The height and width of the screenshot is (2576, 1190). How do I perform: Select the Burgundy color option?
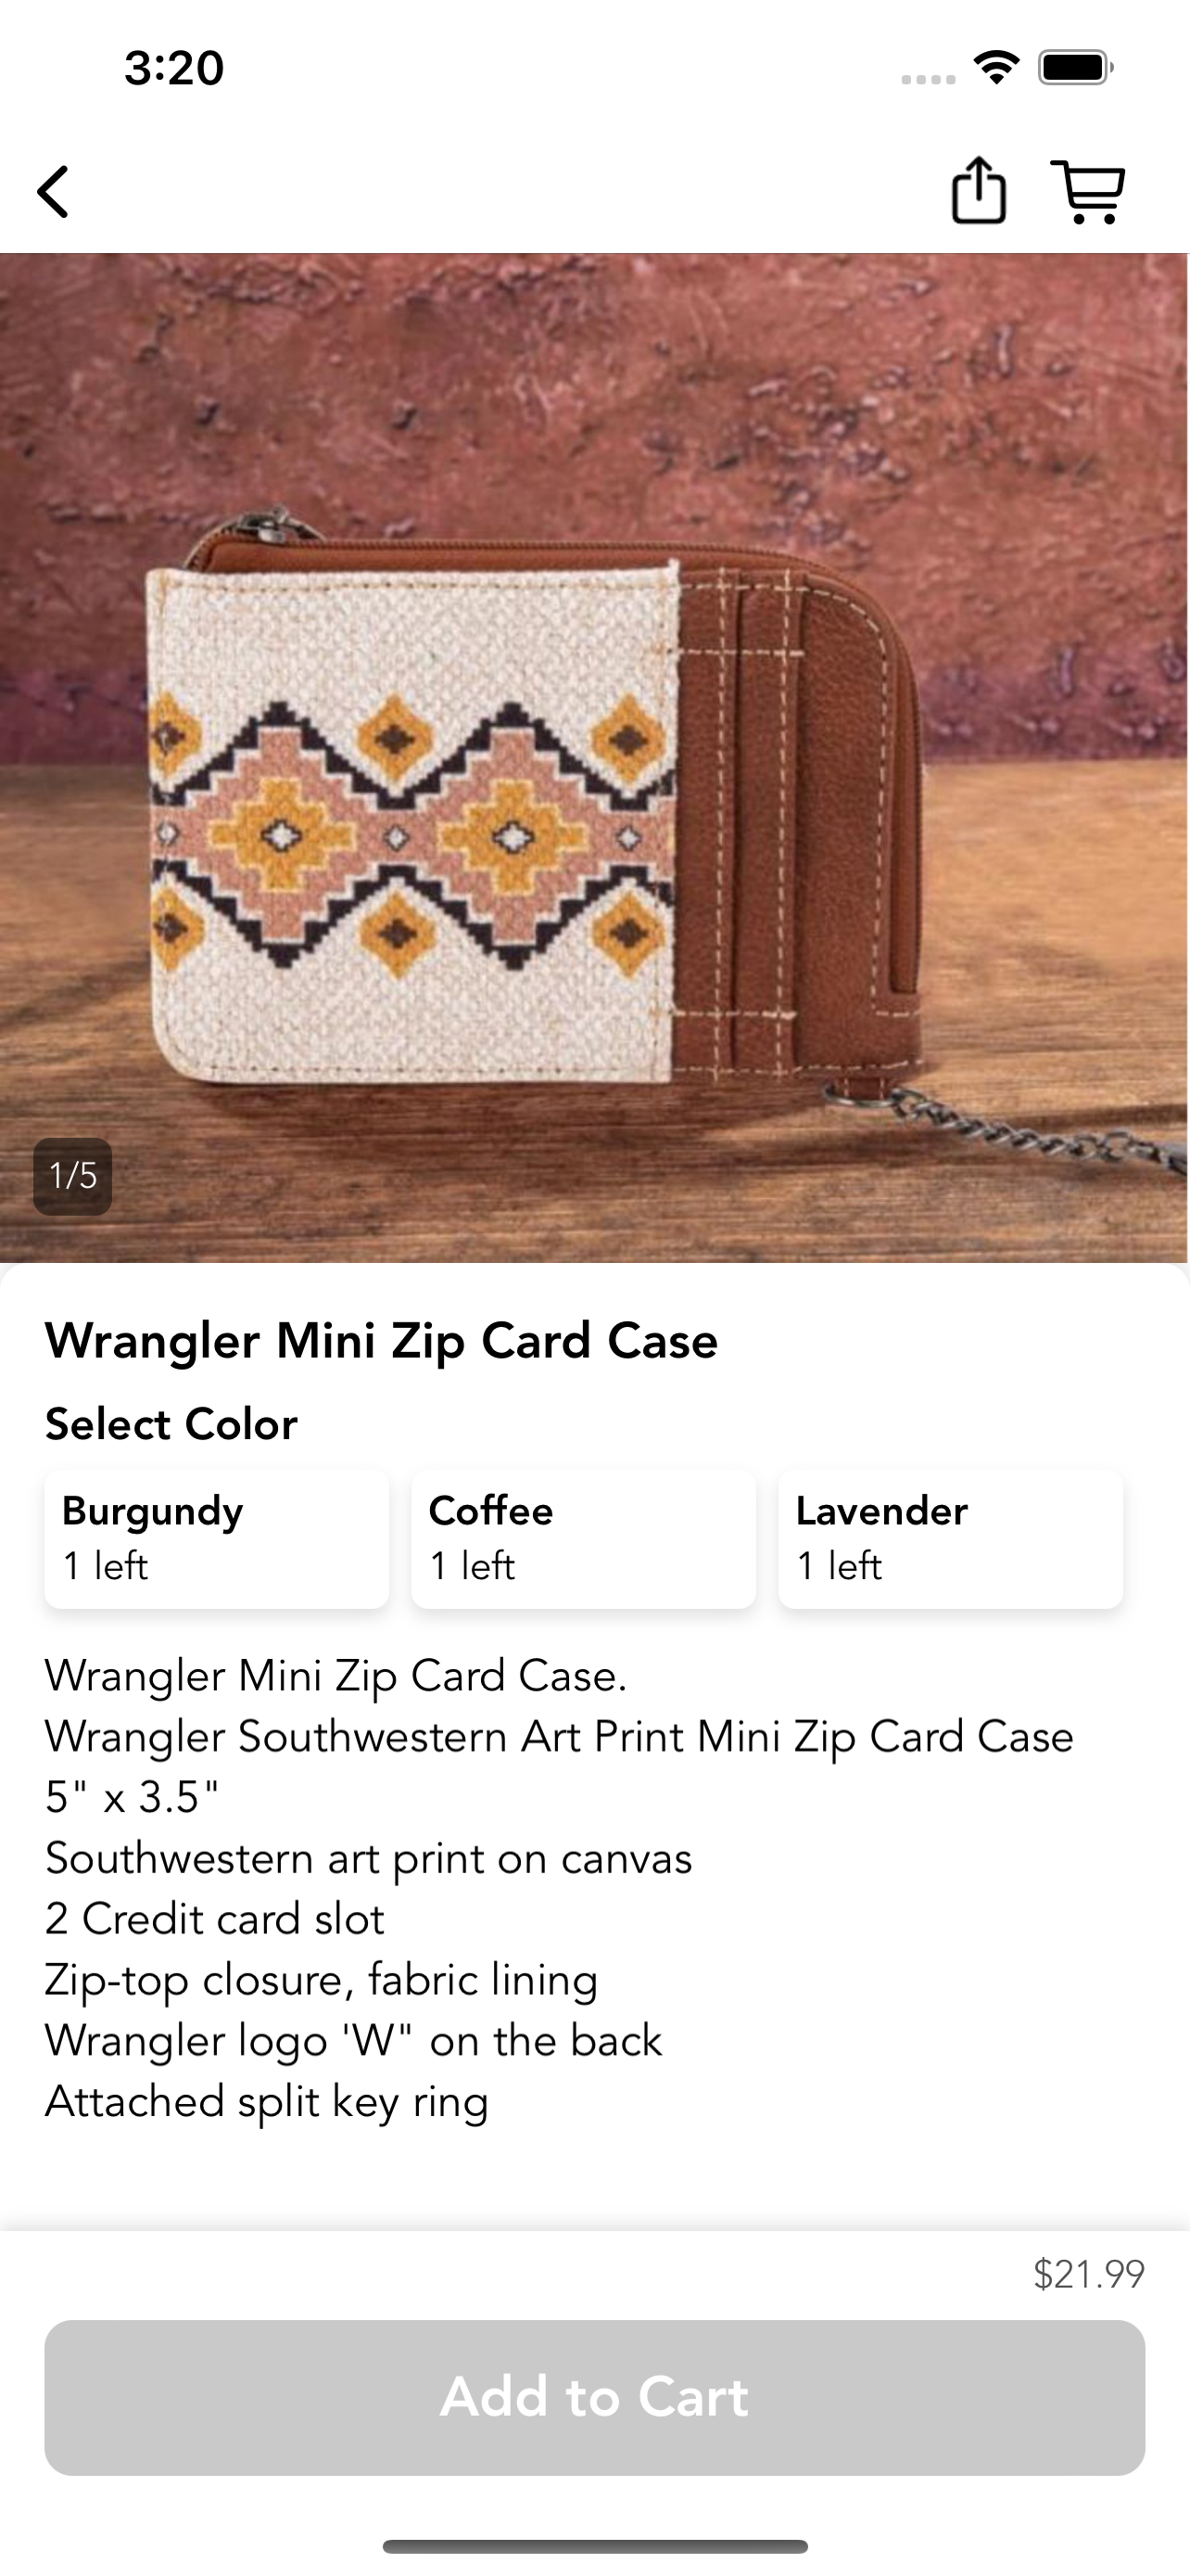click(x=217, y=1539)
